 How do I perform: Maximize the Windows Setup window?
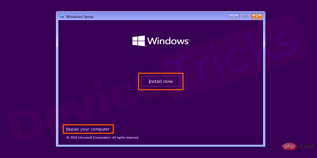point(245,17)
